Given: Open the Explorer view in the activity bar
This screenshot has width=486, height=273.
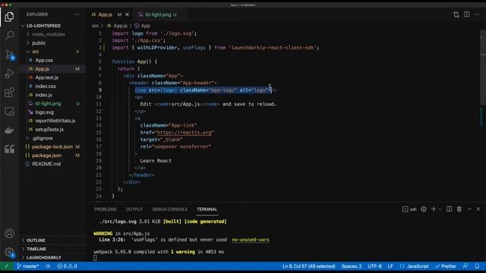Looking at the screenshot, I should (9, 17).
